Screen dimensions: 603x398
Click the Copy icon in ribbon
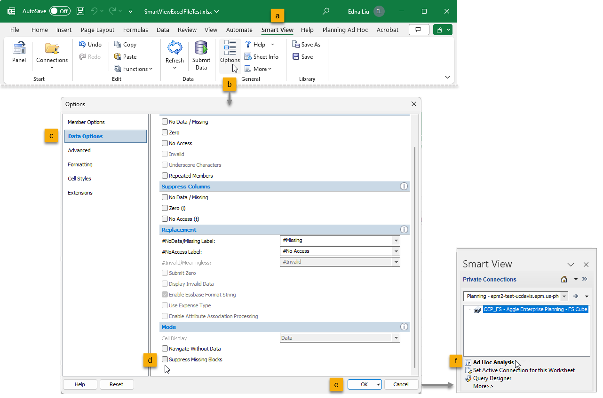tap(118, 44)
